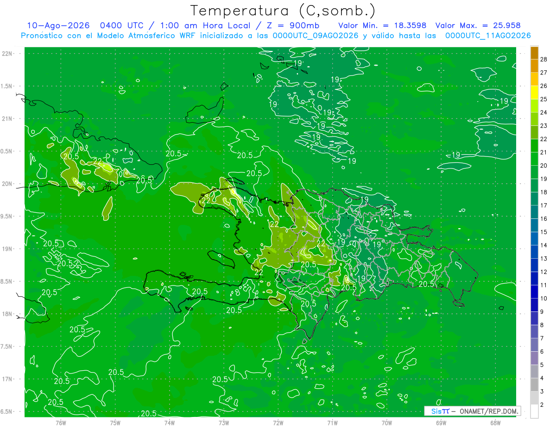Click the '68W' longitude axis label

point(495,423)
